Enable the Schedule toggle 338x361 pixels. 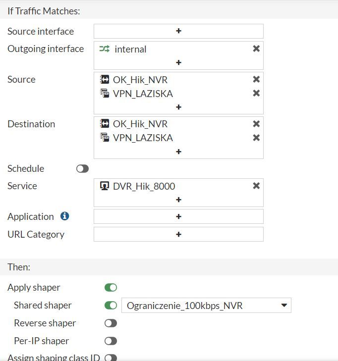(x=83, y=169)
